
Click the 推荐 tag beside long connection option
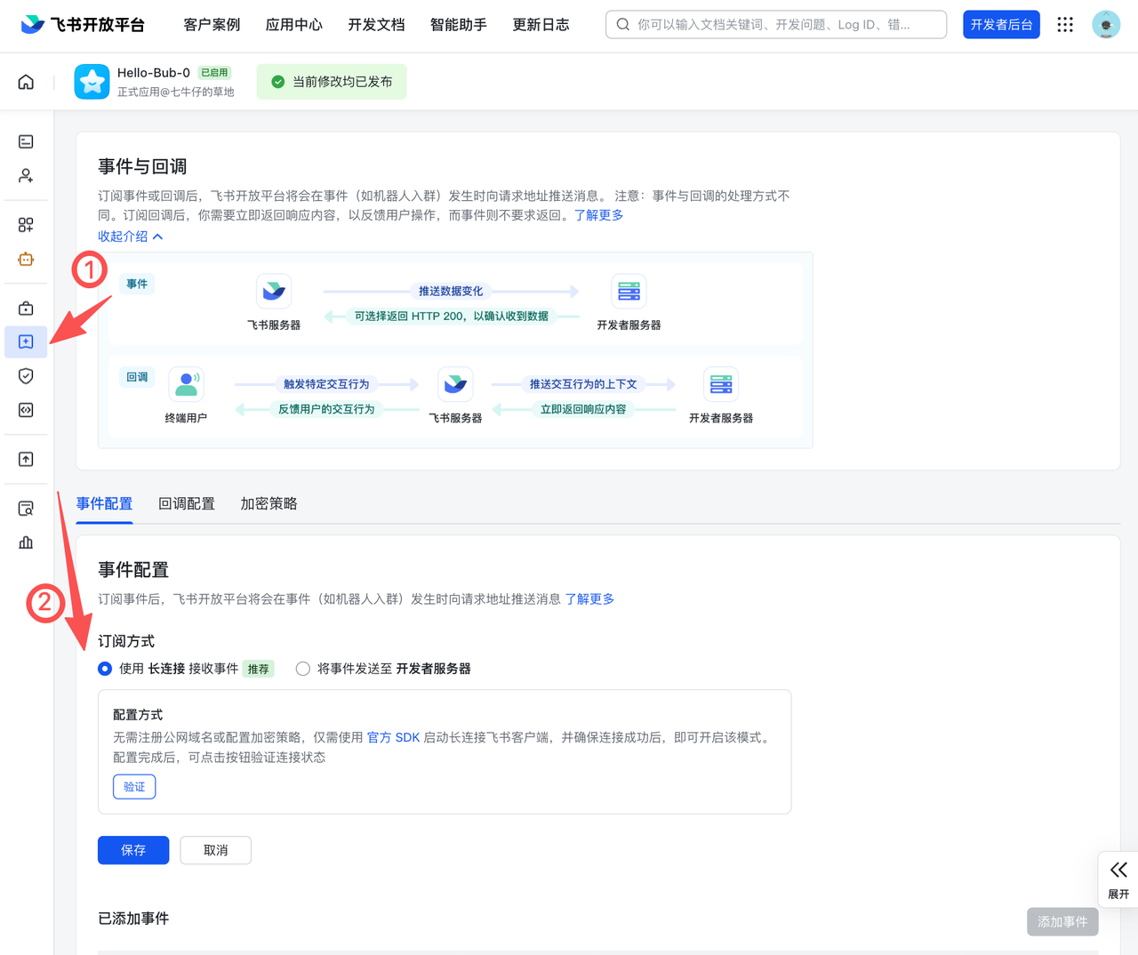258,669
